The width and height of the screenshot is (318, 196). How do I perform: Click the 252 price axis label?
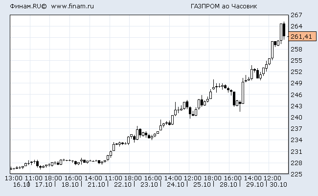pyautogui.click(x=296, y=72)
